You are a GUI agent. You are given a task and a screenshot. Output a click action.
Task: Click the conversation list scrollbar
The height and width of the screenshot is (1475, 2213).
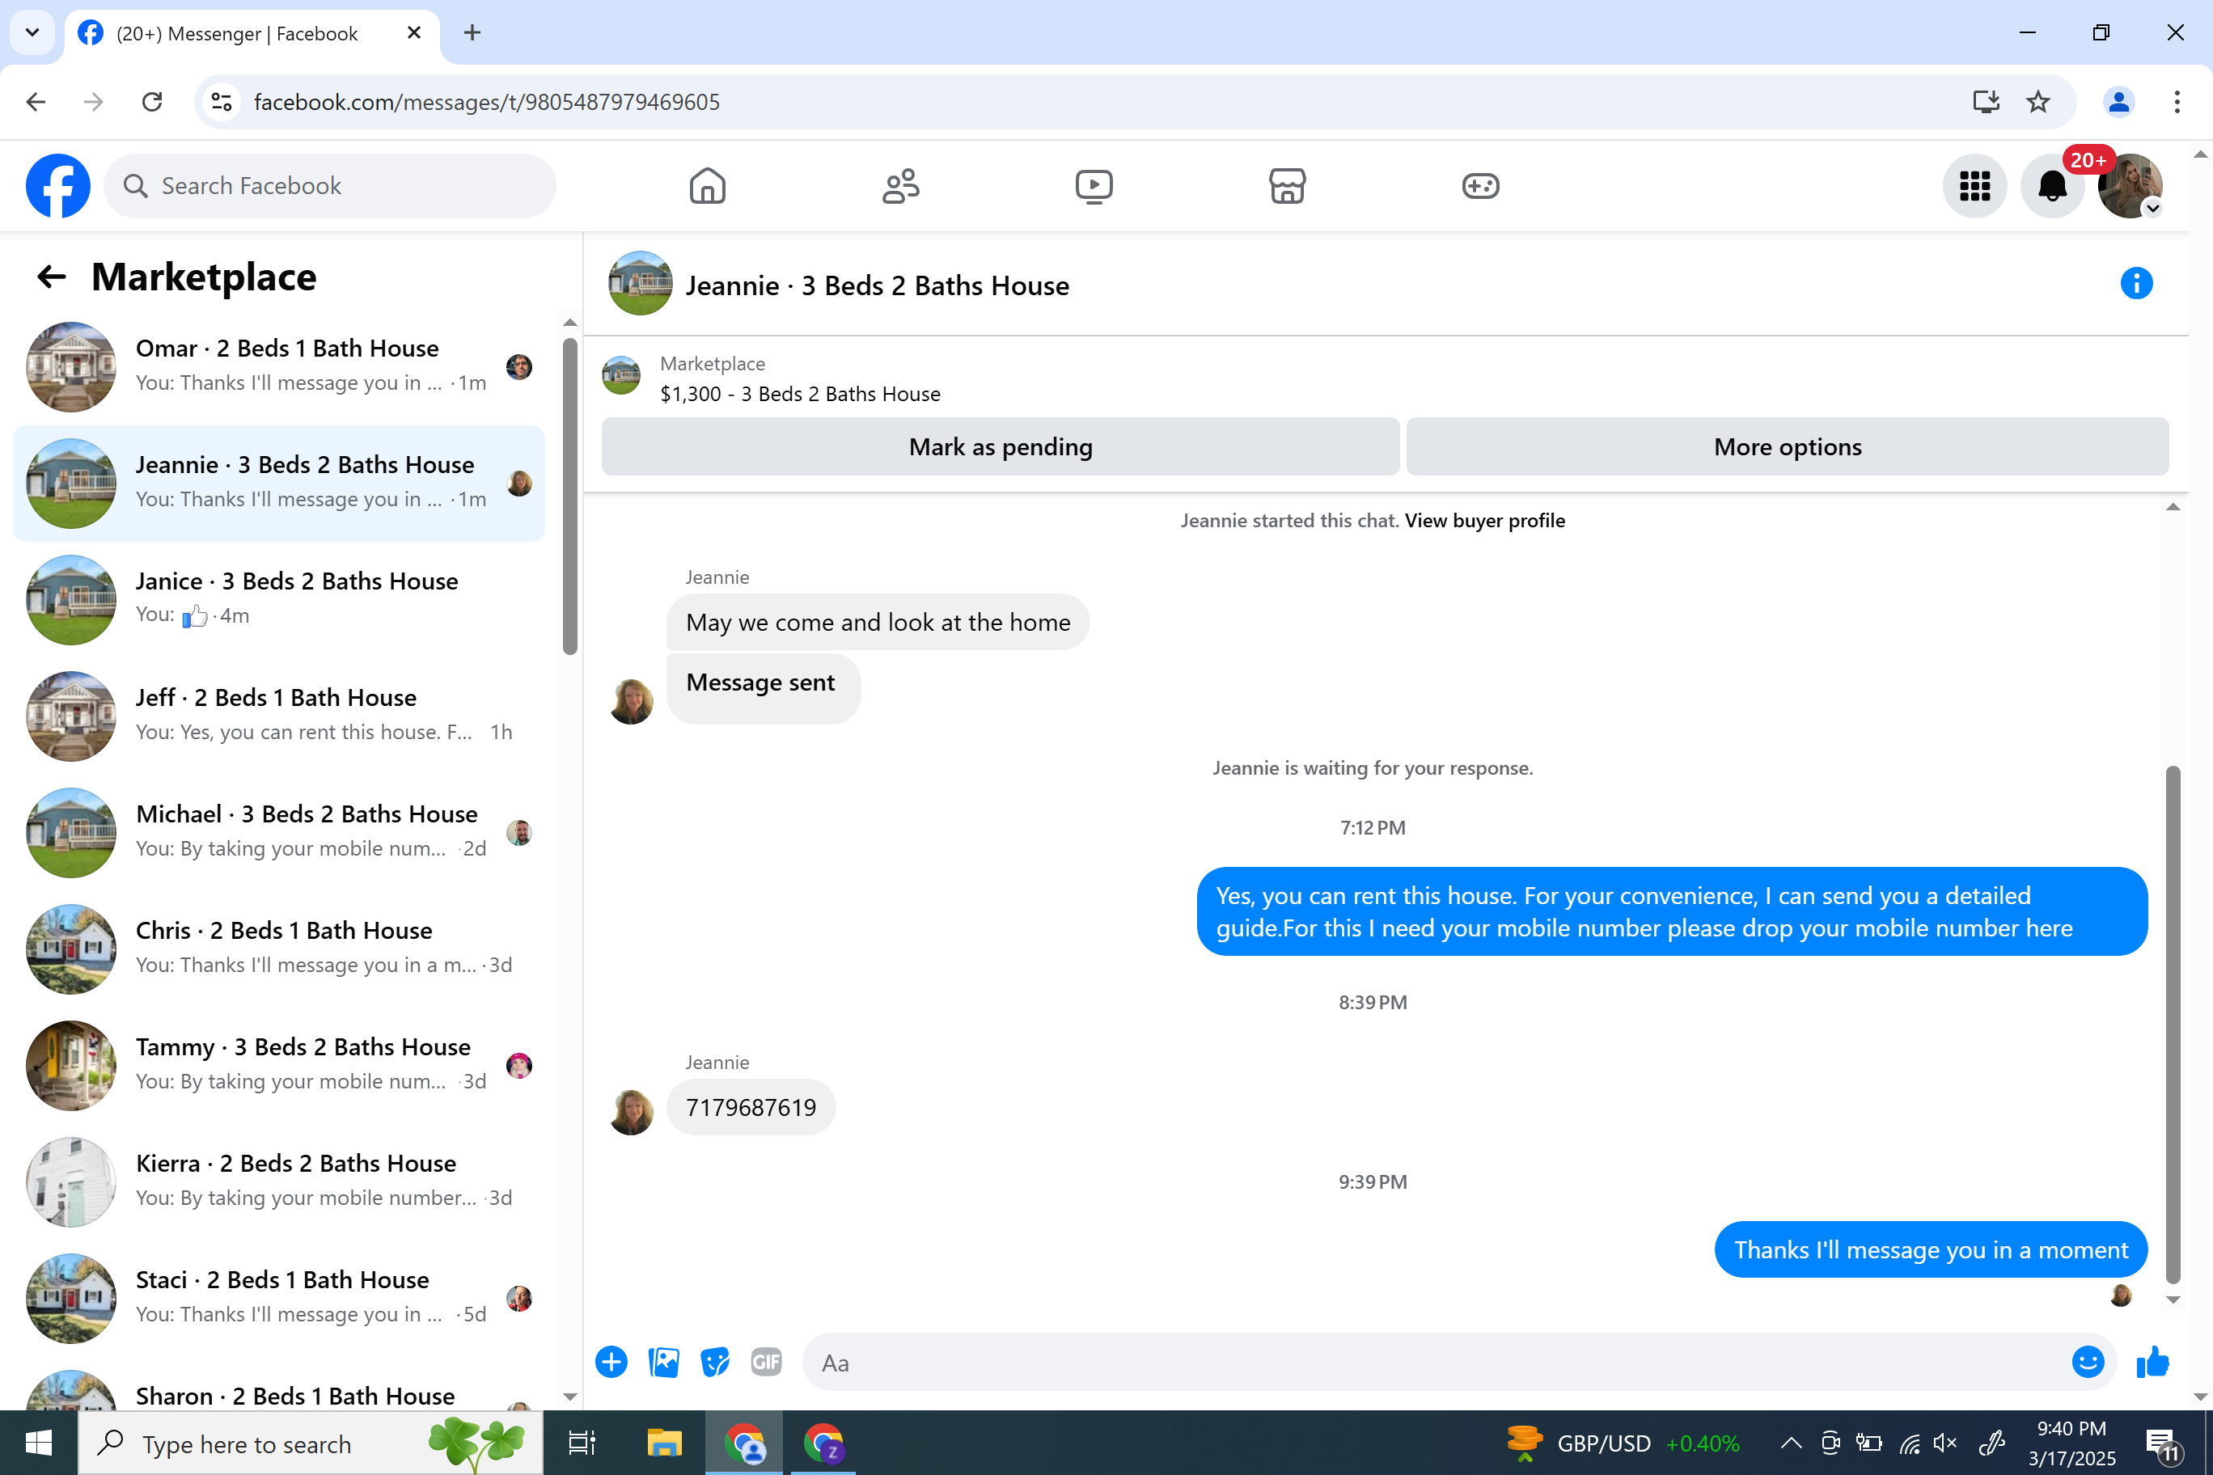(x=569, y=497)
